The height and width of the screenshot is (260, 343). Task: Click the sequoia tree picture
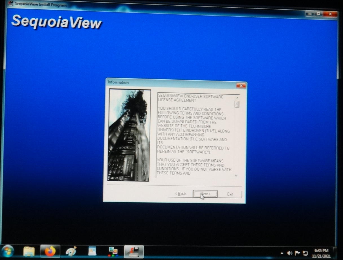pos(129,135)
